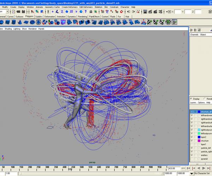212x176 pixels.
Task: Click the dark framed render view icon
Action: 145,12
